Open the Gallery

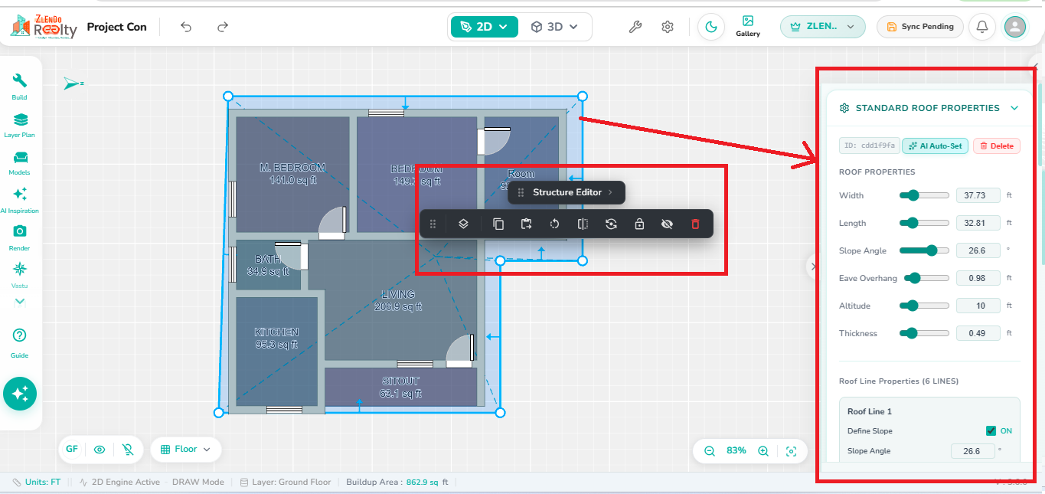748,26
